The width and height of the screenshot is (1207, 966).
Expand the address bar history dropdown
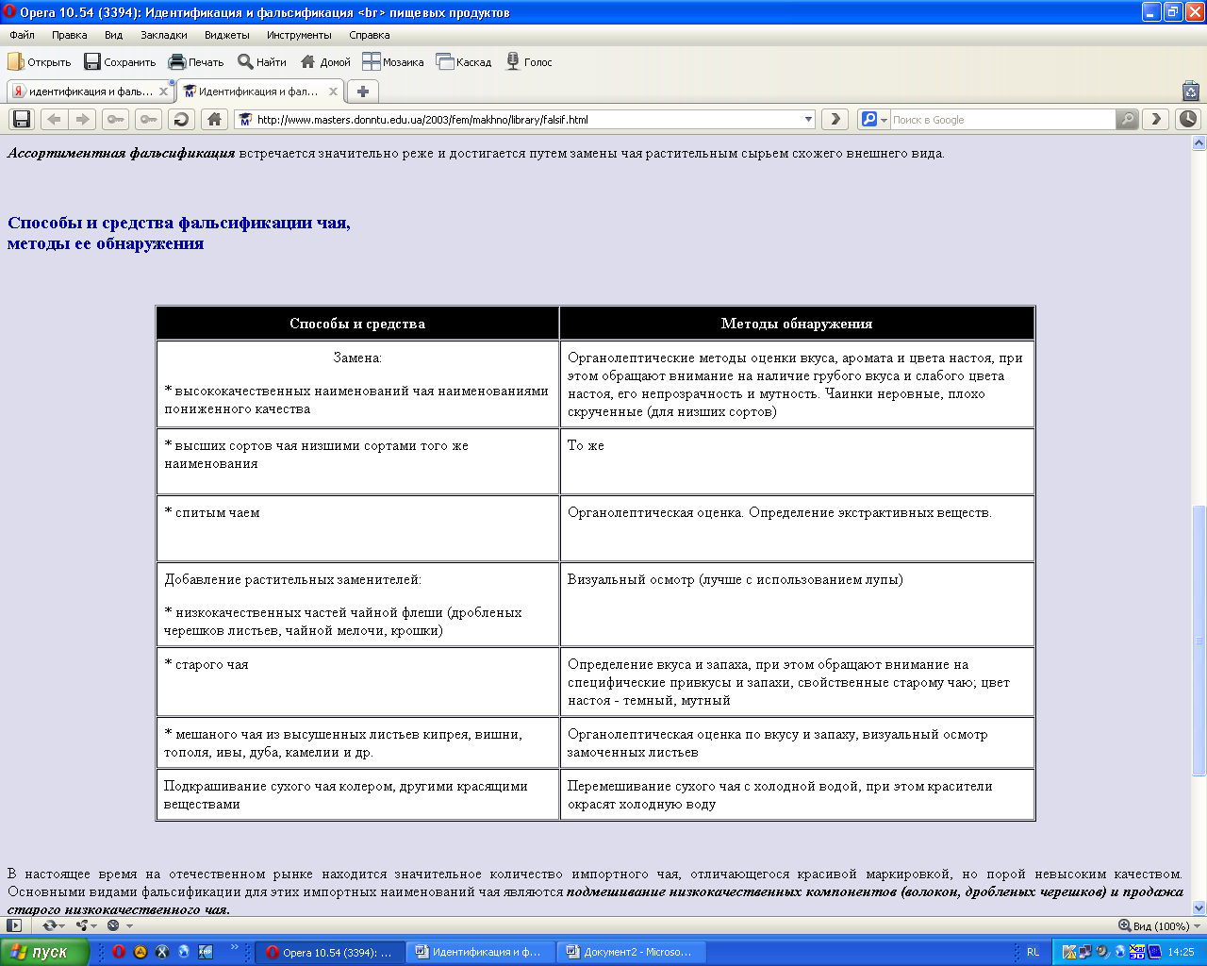pyautogui.click(x=808, y=120)
